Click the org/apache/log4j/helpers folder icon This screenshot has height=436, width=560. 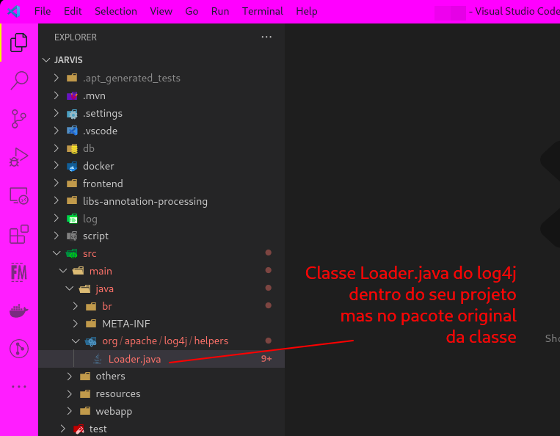[x=91, y=341]
